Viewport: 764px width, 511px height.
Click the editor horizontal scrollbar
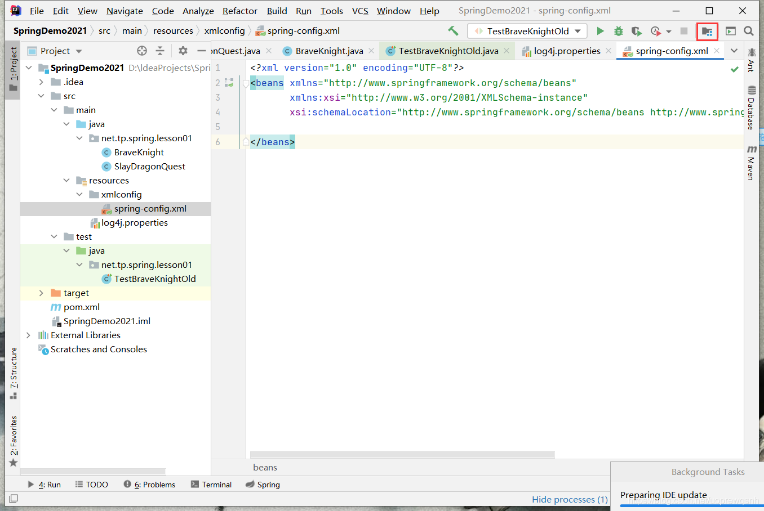tap(402, 455)
